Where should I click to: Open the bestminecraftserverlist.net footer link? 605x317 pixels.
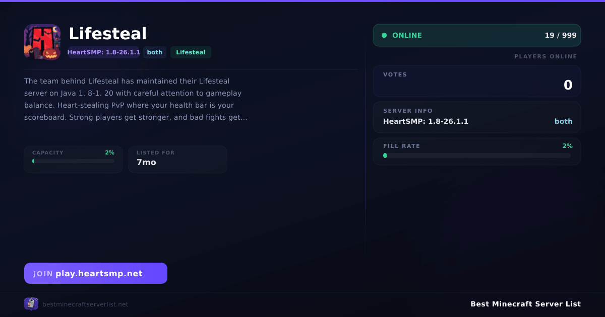pyautogui.click(x=85, y=304)
